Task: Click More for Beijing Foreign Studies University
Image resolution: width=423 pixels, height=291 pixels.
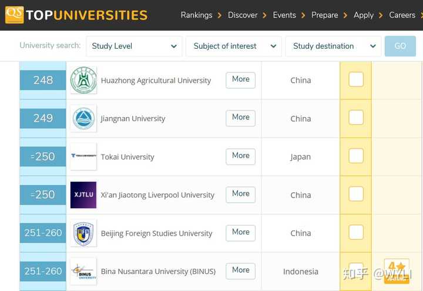Action: point(241,233)
